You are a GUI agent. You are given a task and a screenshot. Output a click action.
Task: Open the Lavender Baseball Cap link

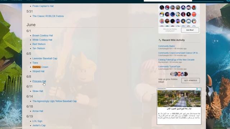point(45,58)
